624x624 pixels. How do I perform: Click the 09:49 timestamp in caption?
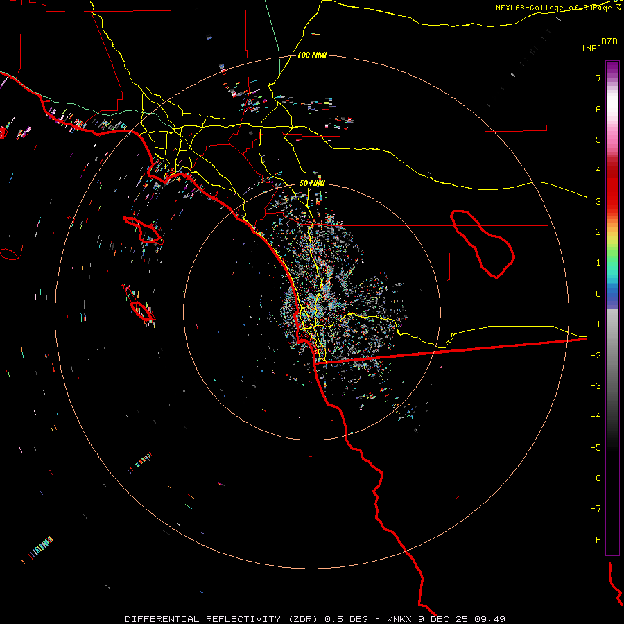pyautogui.click(x=490, y=619)
